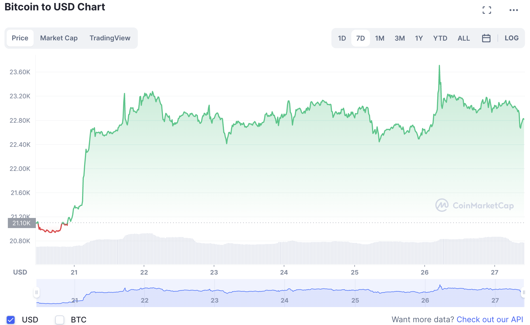Viewport: 530px width, 325px height.
Task: Click the 23.60K price spike on chart
Action: [439, 66]
